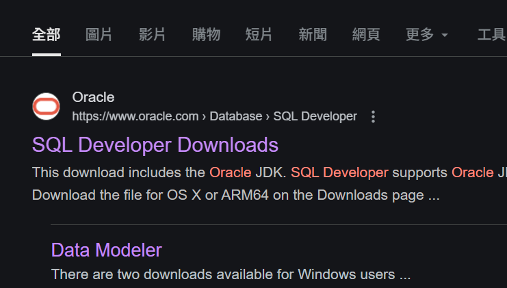Open the Data Modeler sublink

(x=106, y=250)
